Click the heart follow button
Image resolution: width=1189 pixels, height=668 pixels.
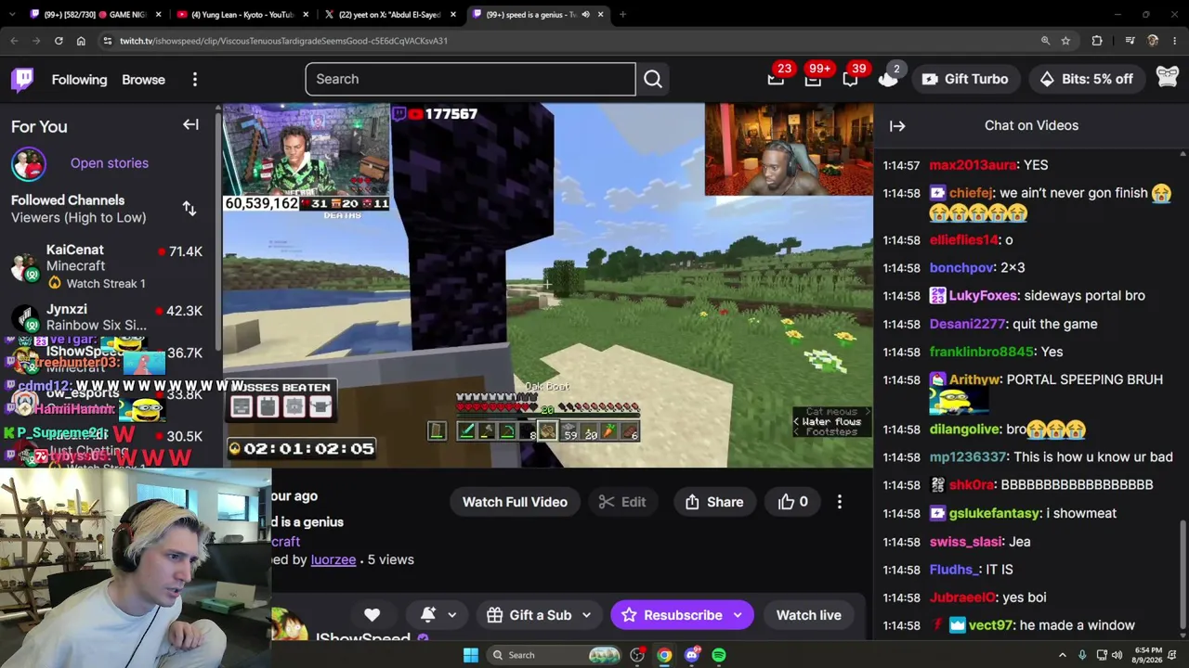click(x=372, y=615)
